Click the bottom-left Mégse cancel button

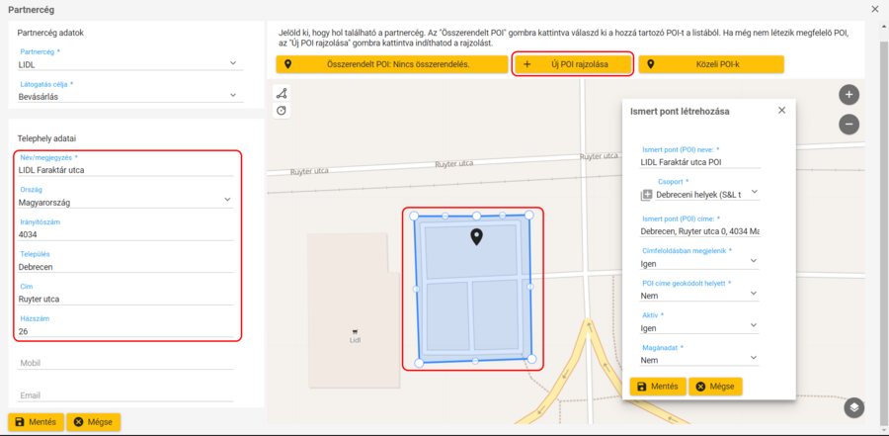[93, 422]
